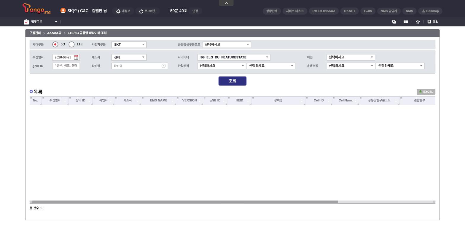The width and height of the screenshot is (465, 229).
Task: Open the Sitemap
Action: [x=430, y=11]
